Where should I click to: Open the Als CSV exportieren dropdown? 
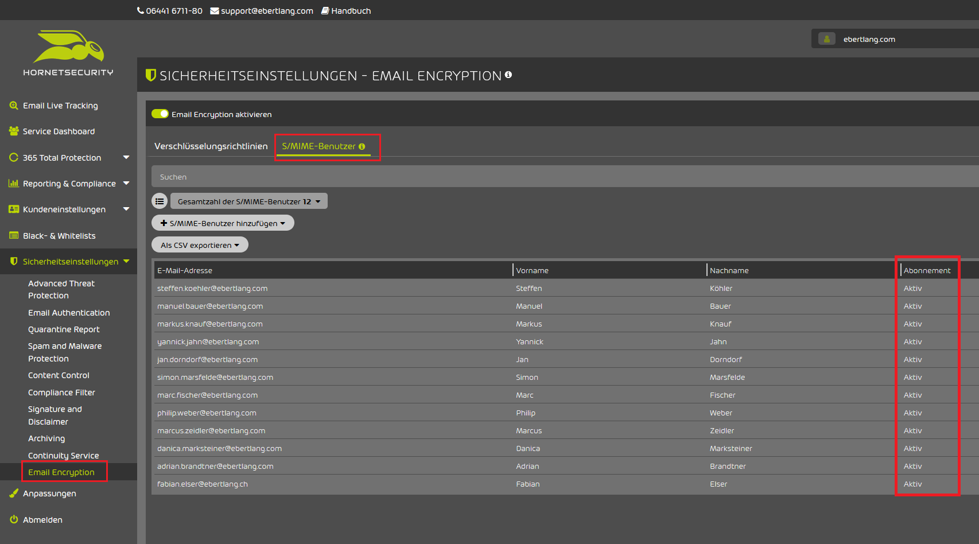coord(200,245)
